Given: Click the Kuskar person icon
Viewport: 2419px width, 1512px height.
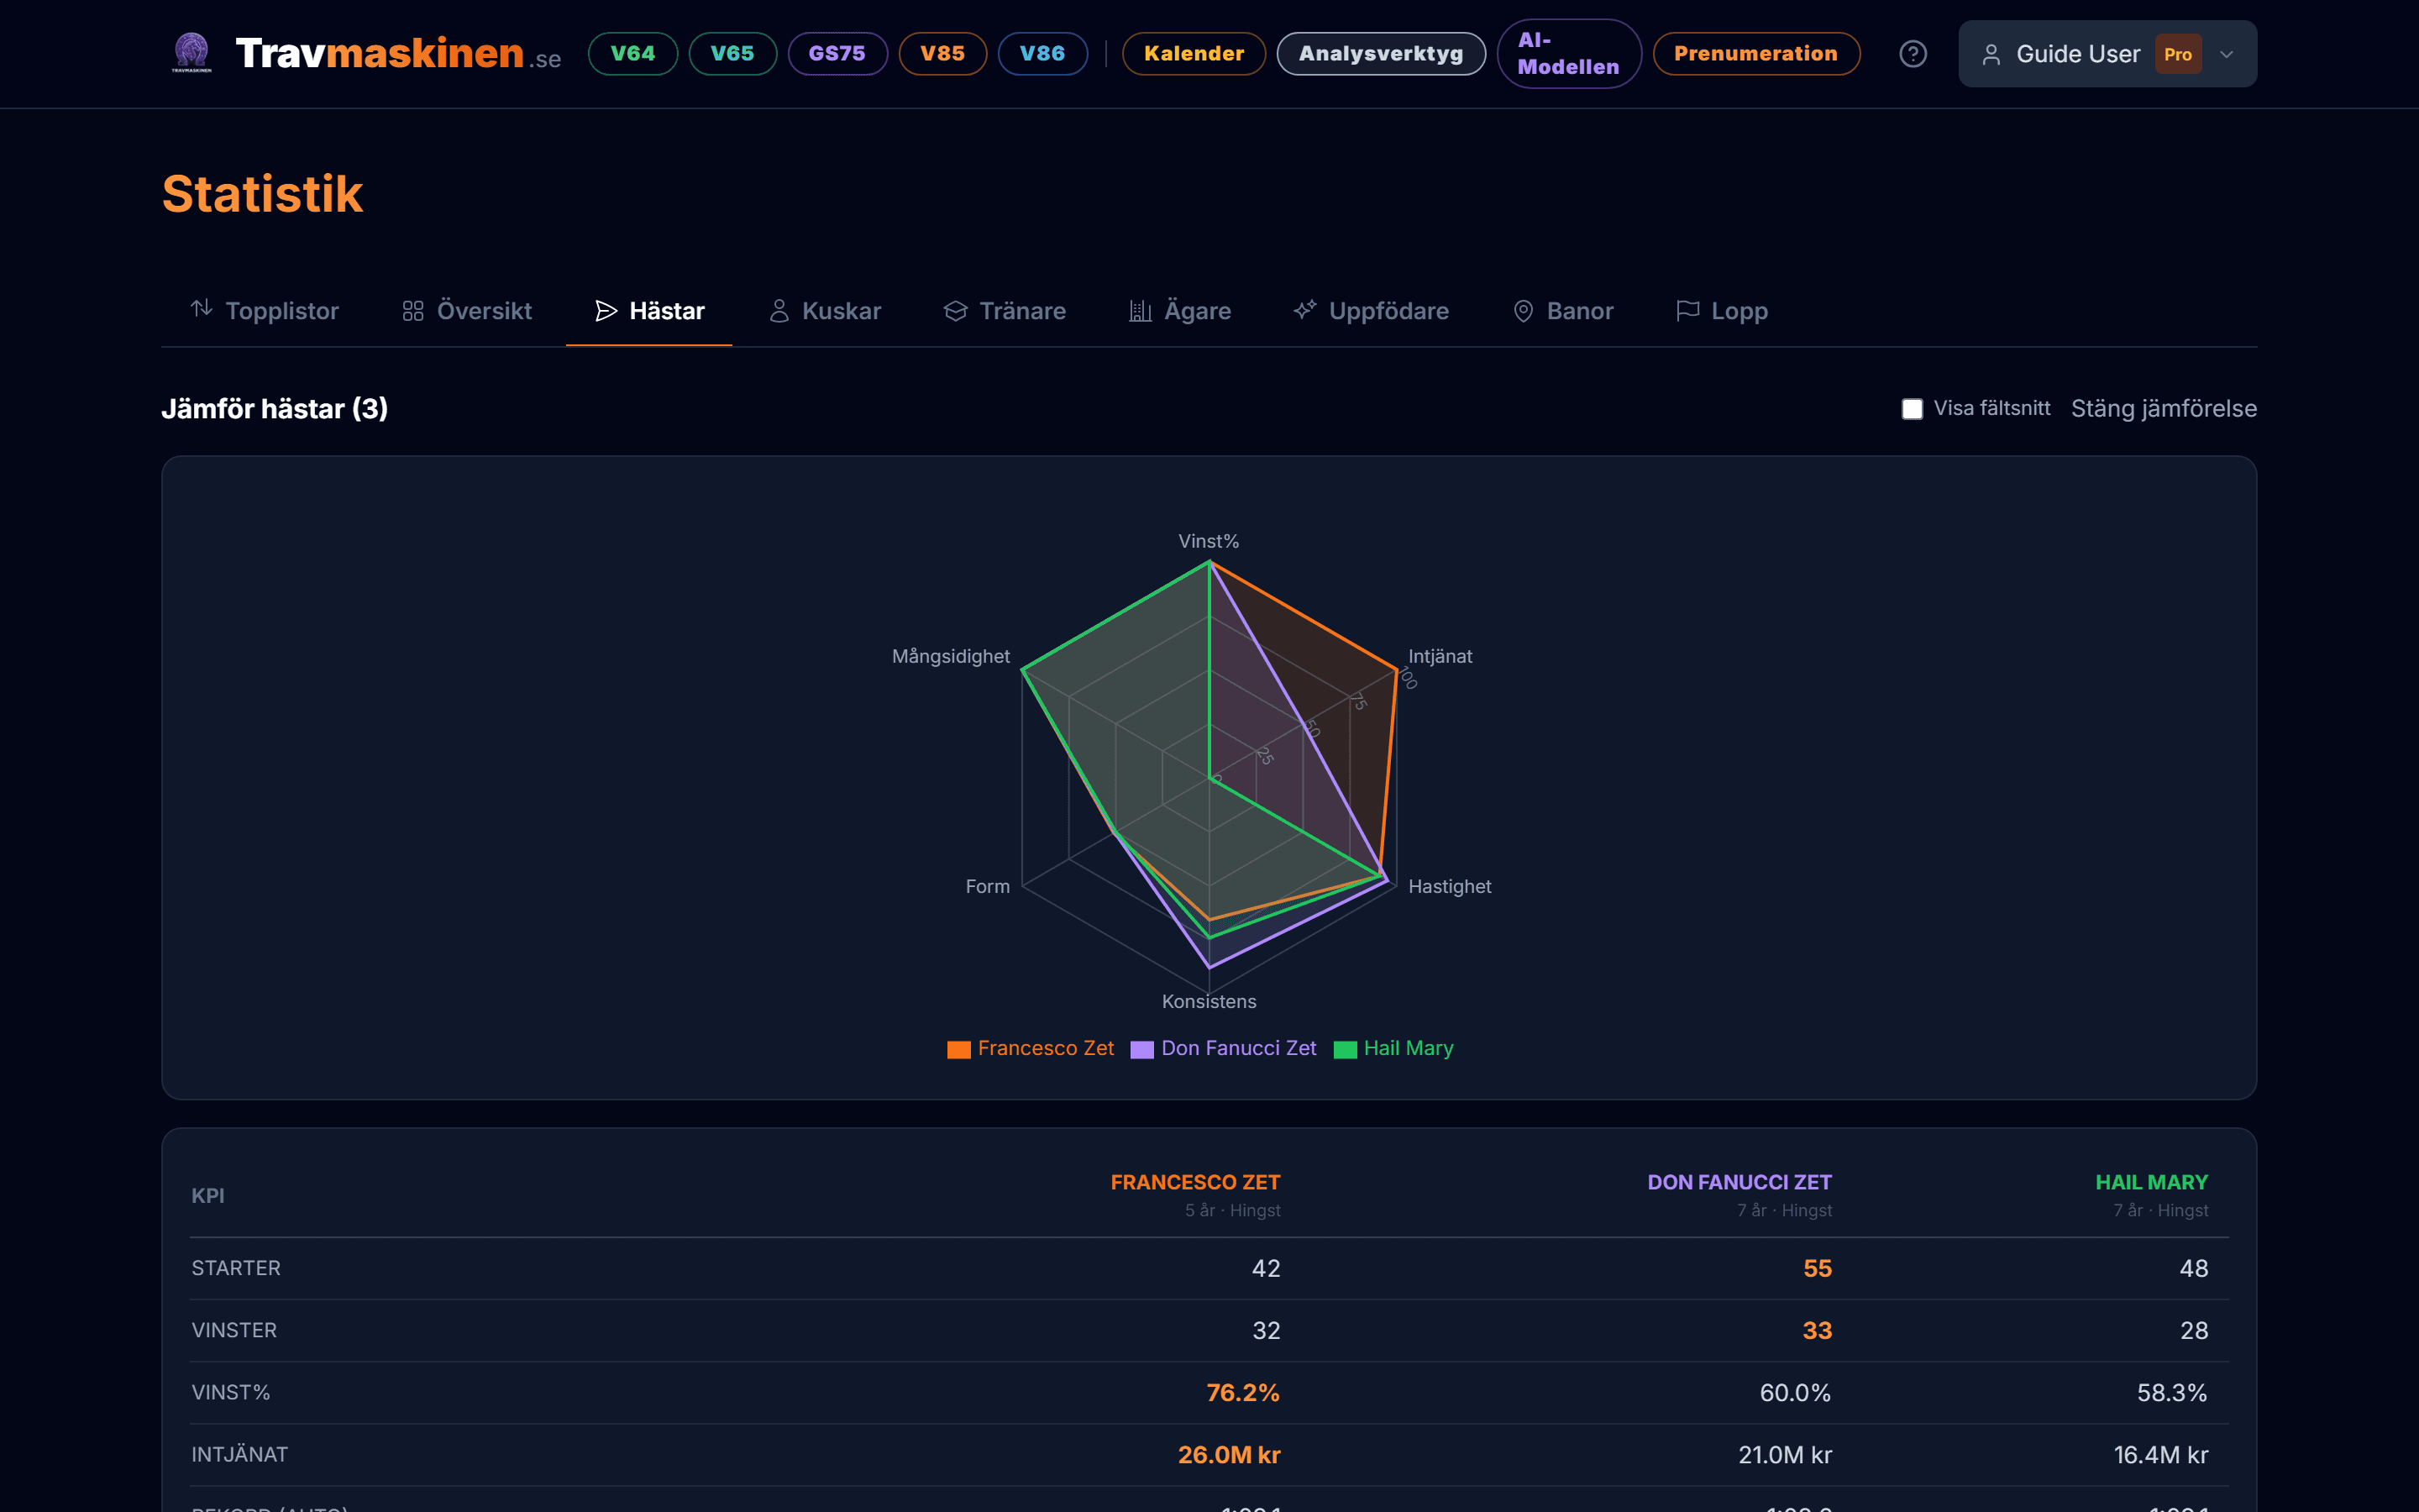Looking at the screenshot, I should point(779,311).
